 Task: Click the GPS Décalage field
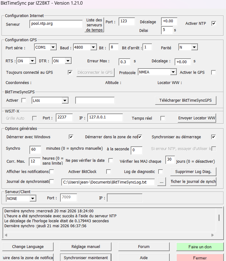(x=183, y=62)
